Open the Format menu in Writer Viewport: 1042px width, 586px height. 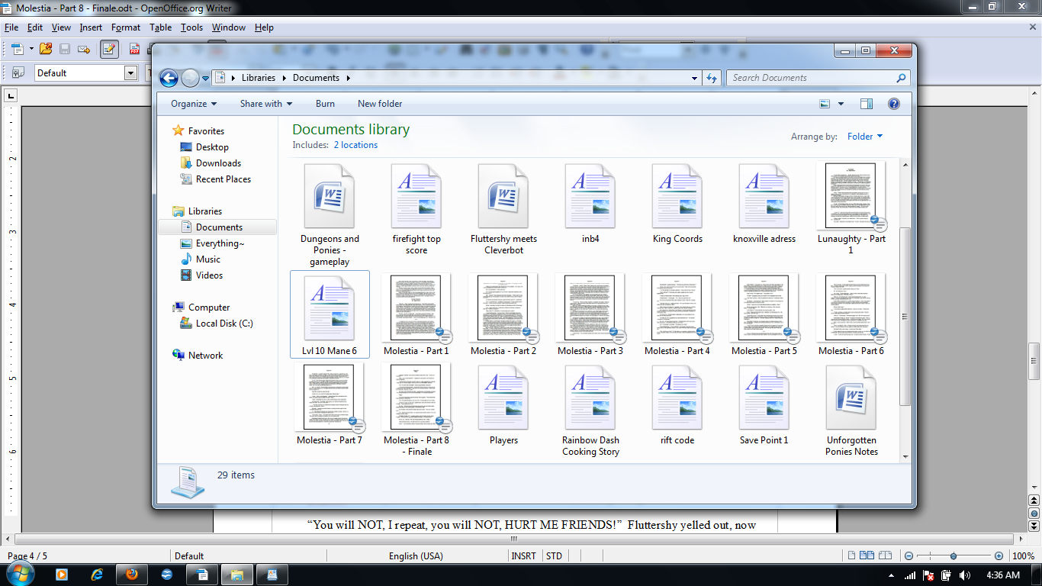tap(126, 27)
